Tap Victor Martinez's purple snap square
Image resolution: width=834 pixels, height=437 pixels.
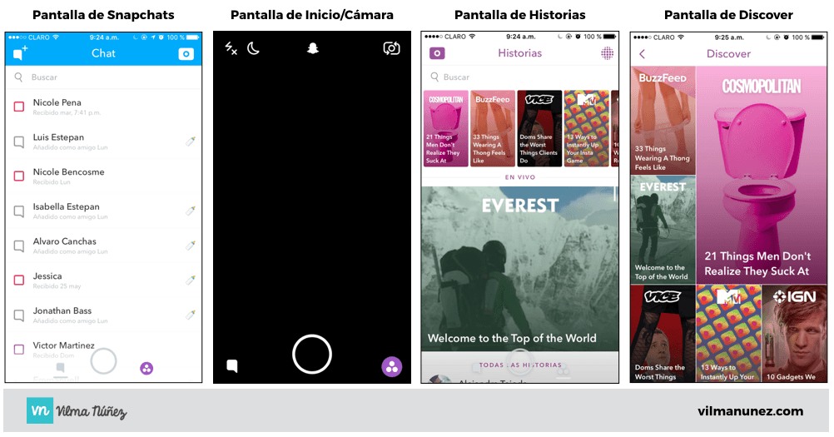click(x=19, y=350)
